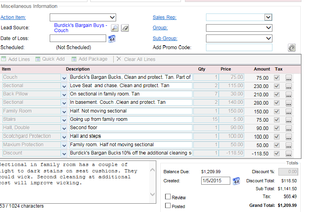Click the ellipsis button on the Stairs row
Image resolution: width=309 pixels, height=212 pixels.
(x=289, y=120)
